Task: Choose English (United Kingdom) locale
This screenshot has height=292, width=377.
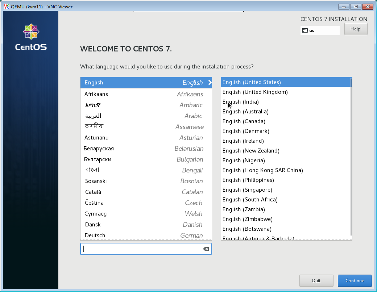Action: [286, 92]
